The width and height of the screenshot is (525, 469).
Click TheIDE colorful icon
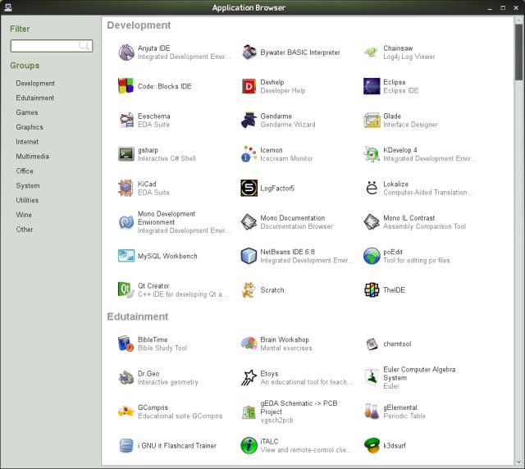coord(372,289)
